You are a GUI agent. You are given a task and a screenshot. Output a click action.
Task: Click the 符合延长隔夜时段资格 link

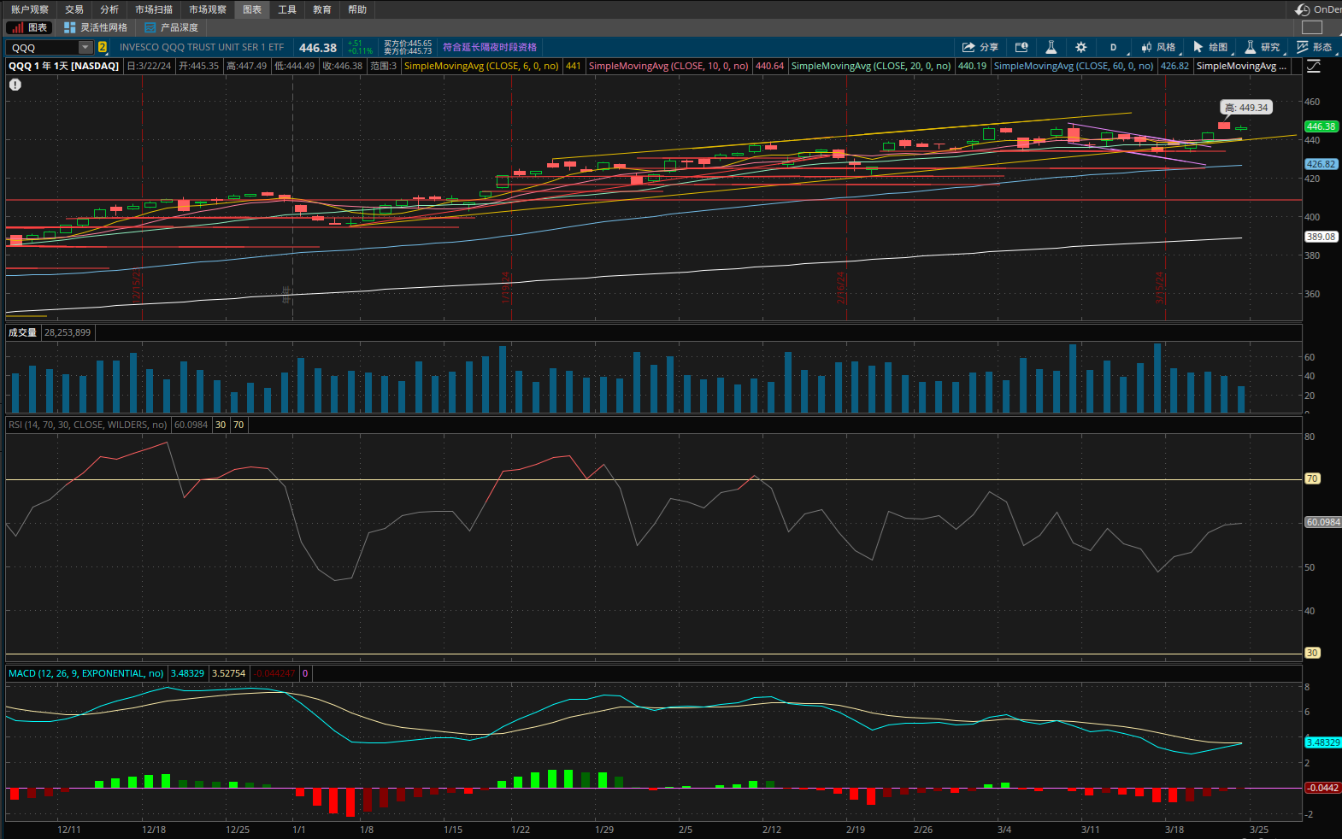point(490,47)
